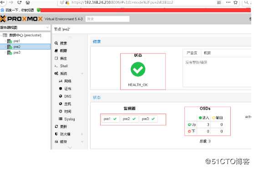The height and width of the screenshot is (169, 254).
Task: Open the browser home page icon
Action: 28,2
